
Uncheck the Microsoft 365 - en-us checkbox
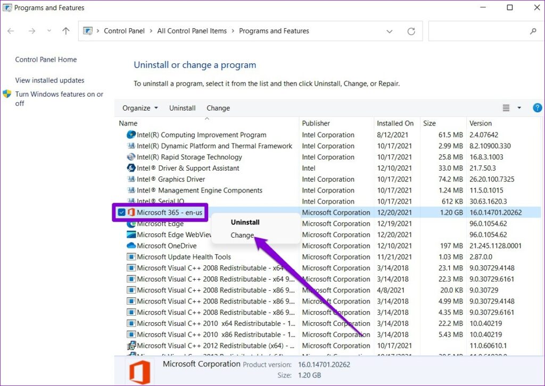click(x=121, y=213)
